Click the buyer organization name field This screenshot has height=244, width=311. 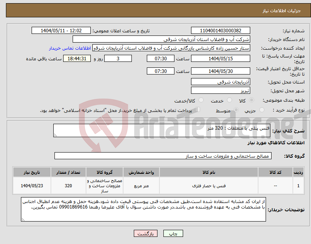tap(161, 39)
